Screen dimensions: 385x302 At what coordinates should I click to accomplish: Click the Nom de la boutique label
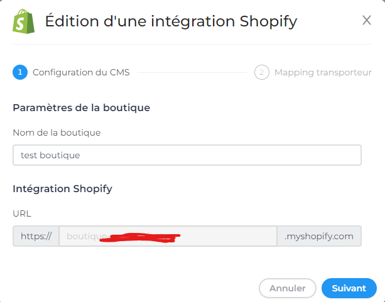57,132
